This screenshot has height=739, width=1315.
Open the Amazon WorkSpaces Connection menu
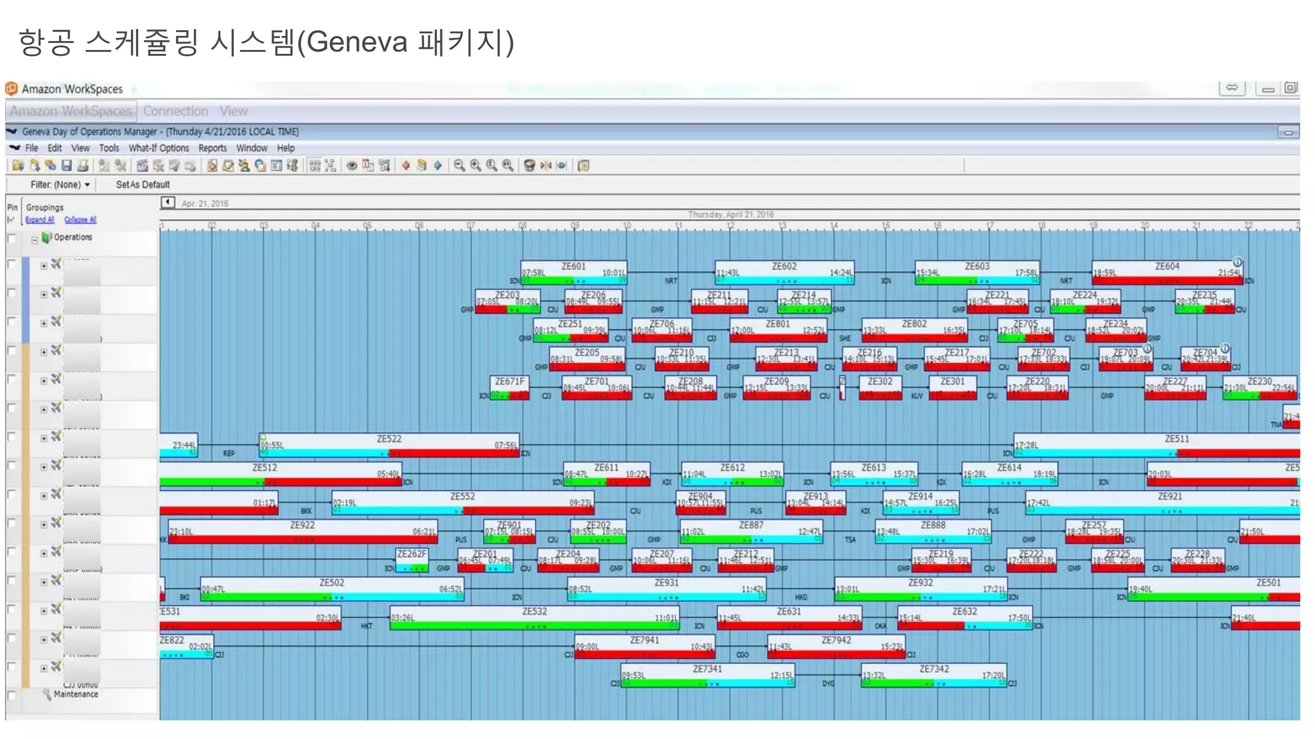tap(175, 111)
